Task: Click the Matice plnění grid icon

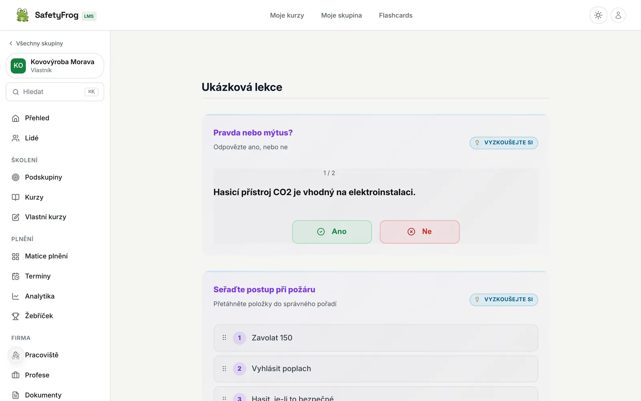Action: (x=16, y=256)
